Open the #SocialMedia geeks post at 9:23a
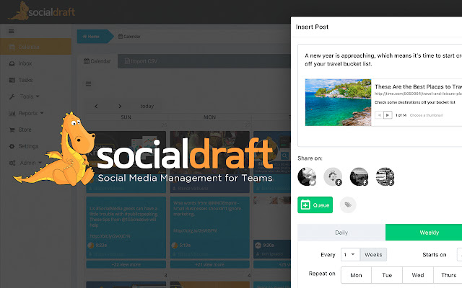This screenshot has width=462, height=288. (x=126, y=228)
